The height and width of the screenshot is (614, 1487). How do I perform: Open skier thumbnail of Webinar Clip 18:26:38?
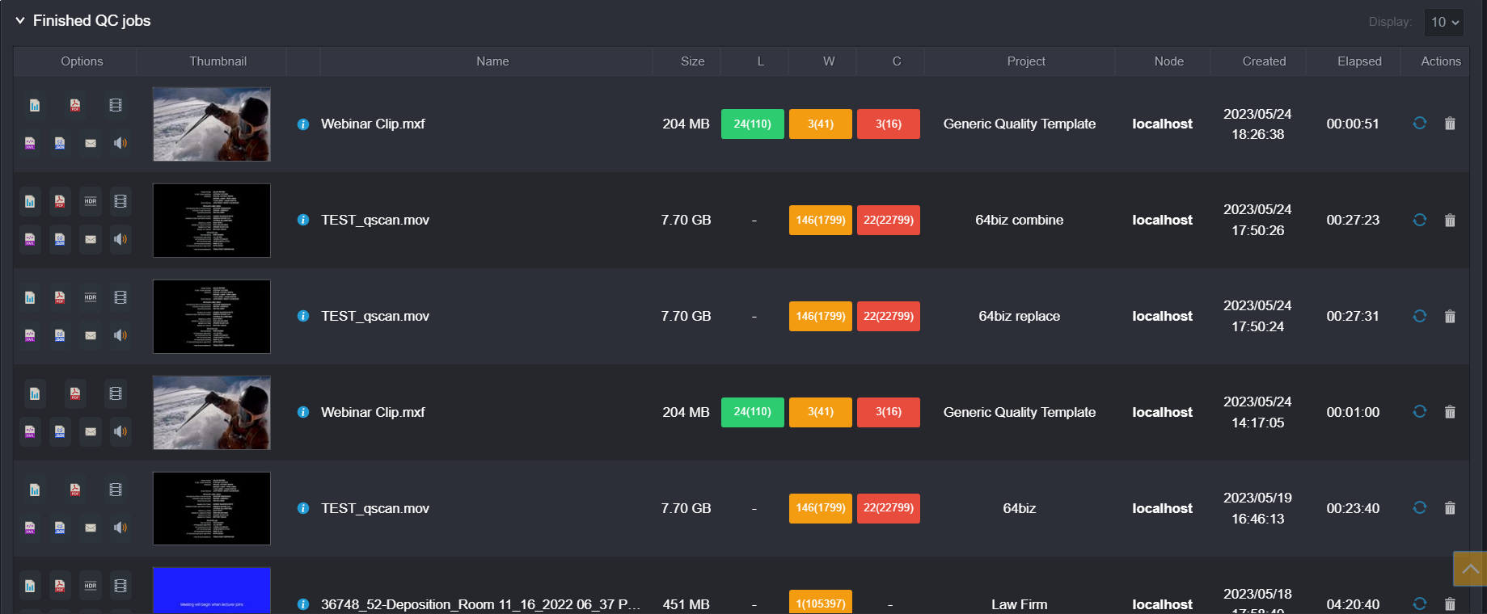(x=212, y=124)
